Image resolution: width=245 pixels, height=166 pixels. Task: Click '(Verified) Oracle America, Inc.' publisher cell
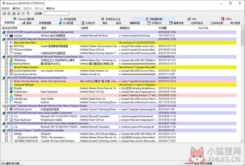coord(94,71)
